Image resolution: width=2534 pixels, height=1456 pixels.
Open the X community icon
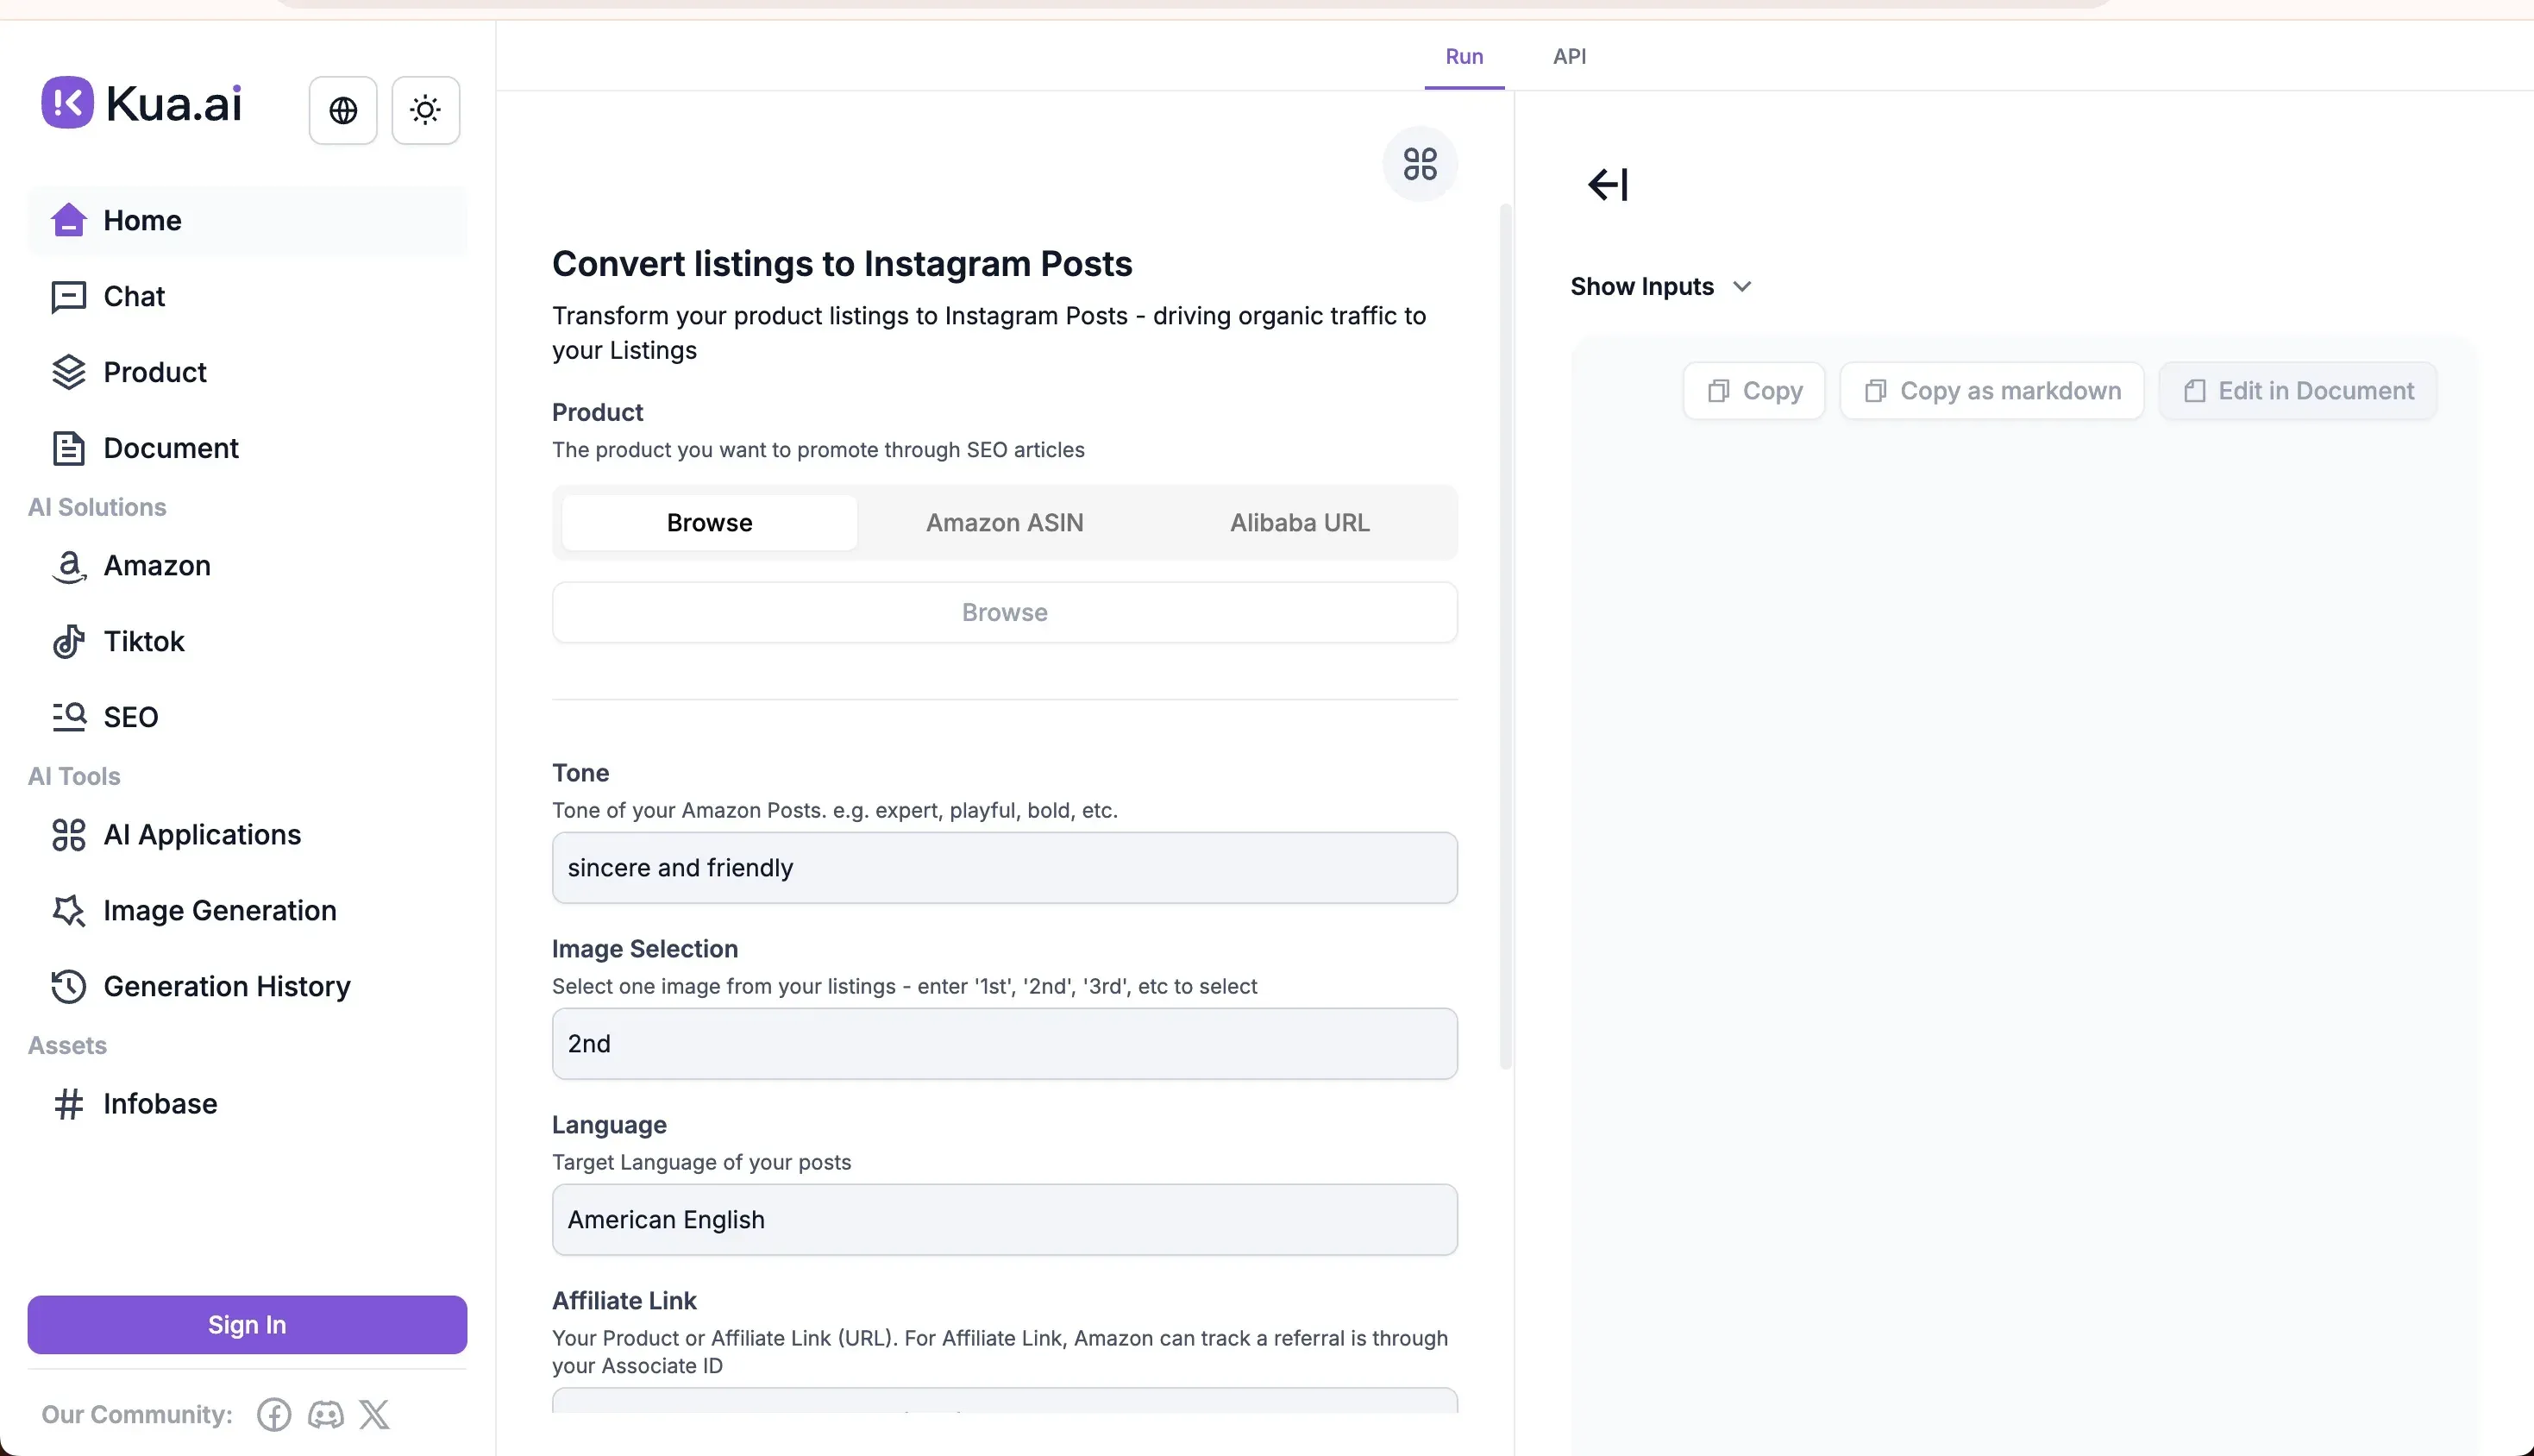[x=375, y=1414]
